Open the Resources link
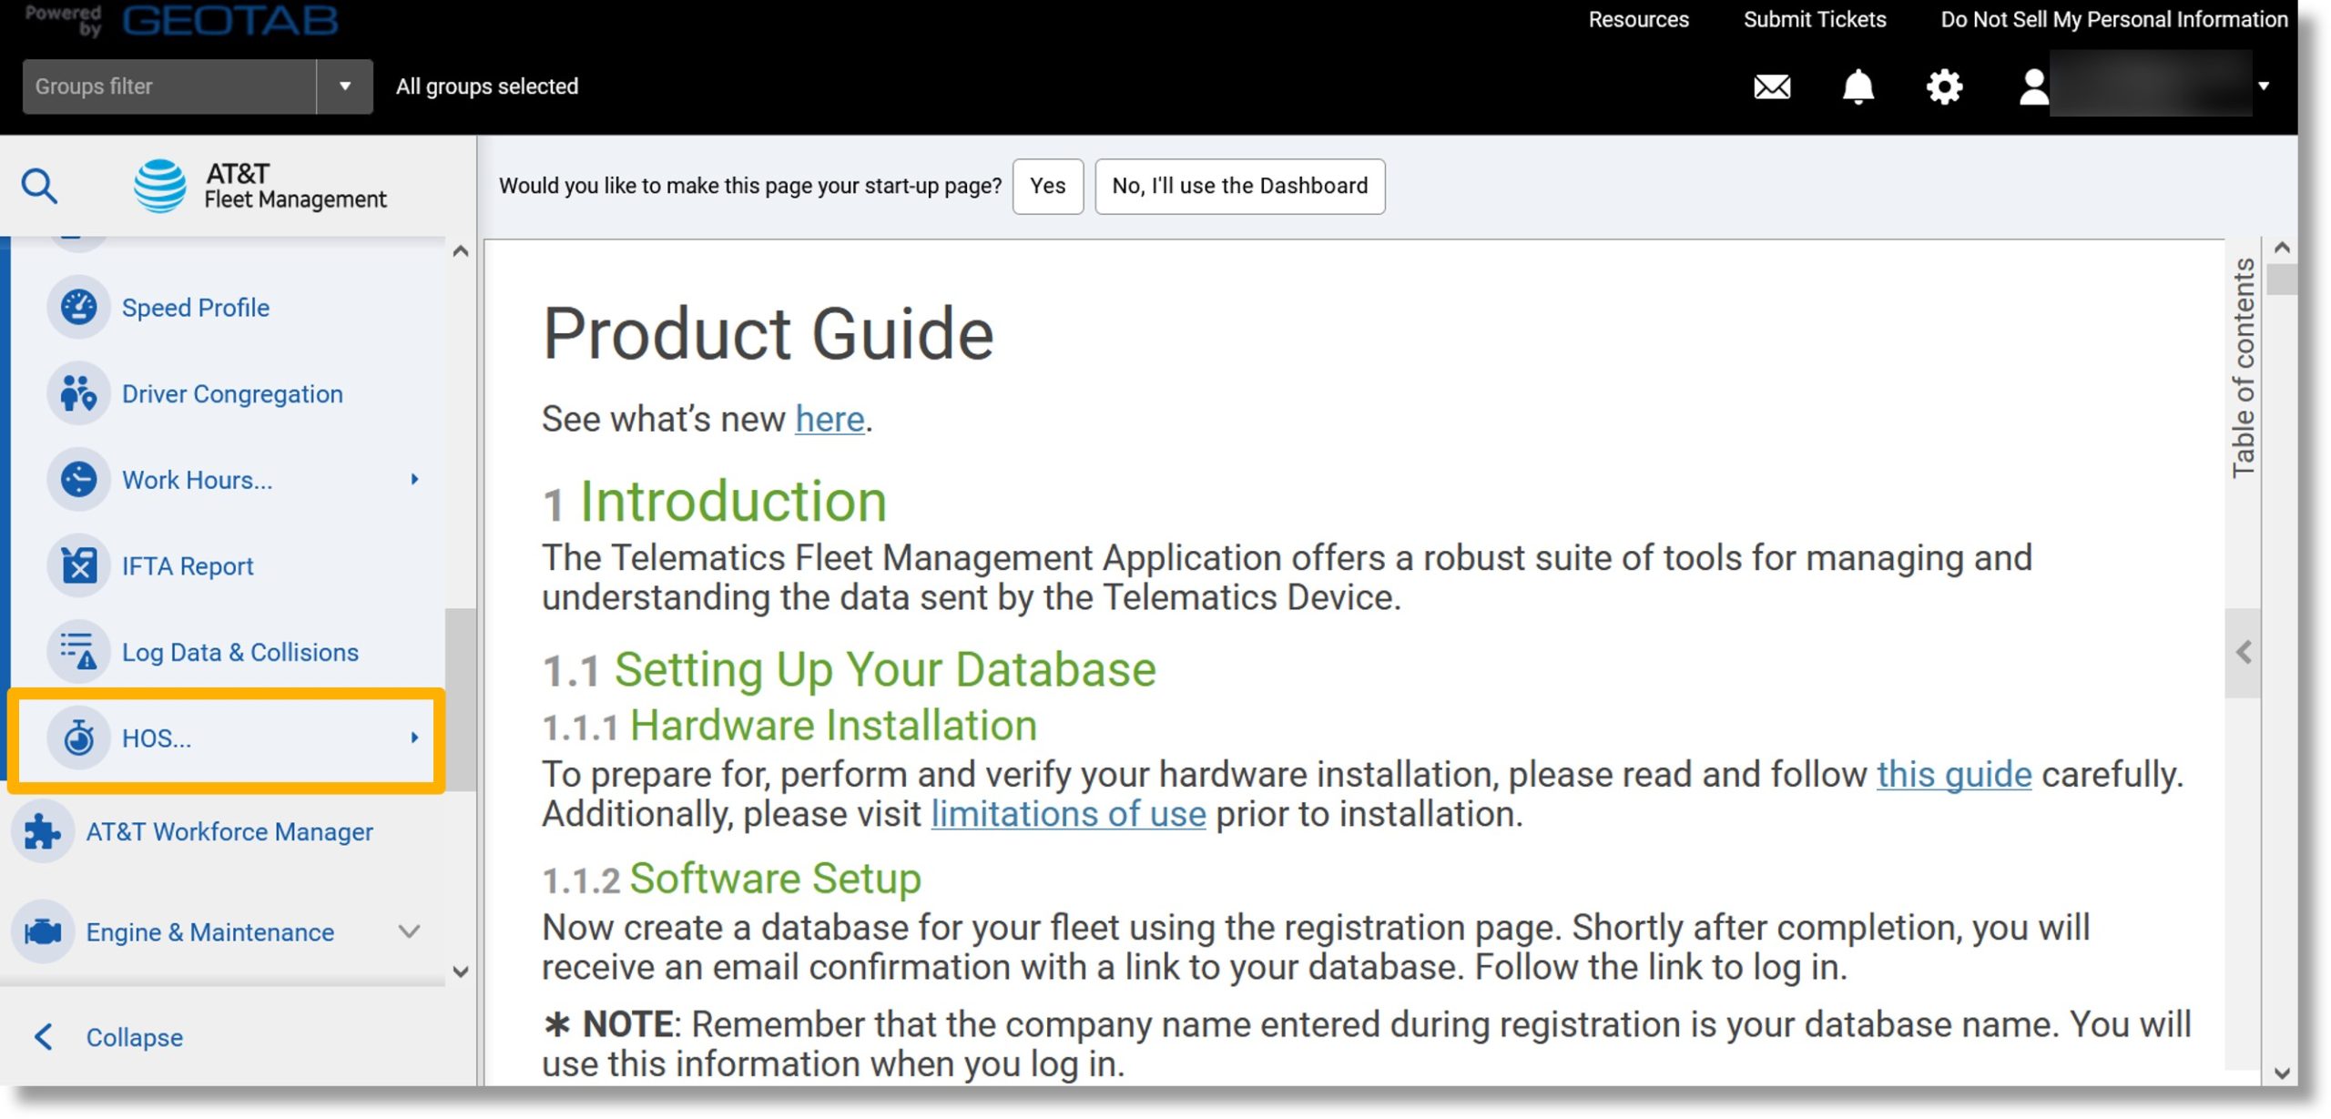Image resolution: width=2331 pixels, height=1119 pixels. [1639, 19]
